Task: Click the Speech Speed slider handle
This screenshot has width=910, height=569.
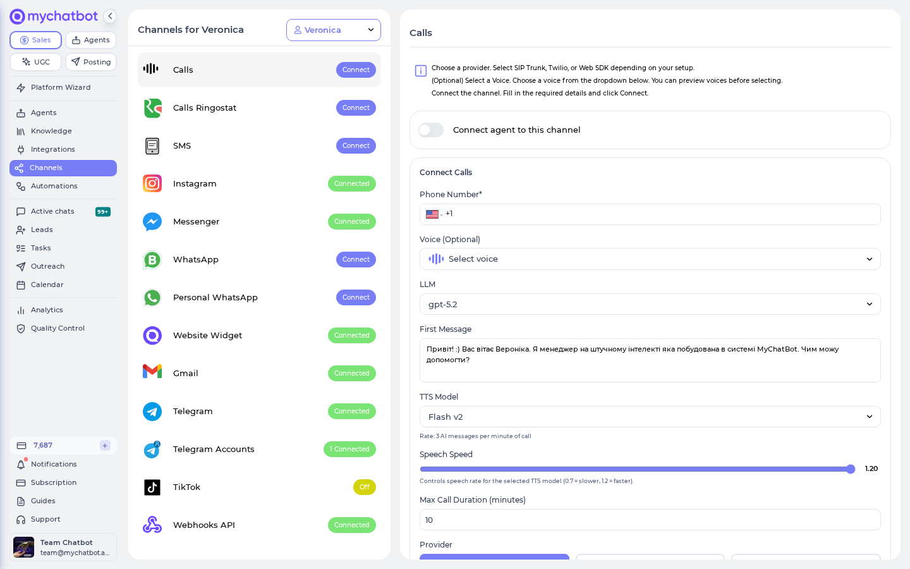Action: click(x=851, y=469)
